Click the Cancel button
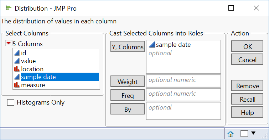 pyautogui.click(x=247, y=60)
